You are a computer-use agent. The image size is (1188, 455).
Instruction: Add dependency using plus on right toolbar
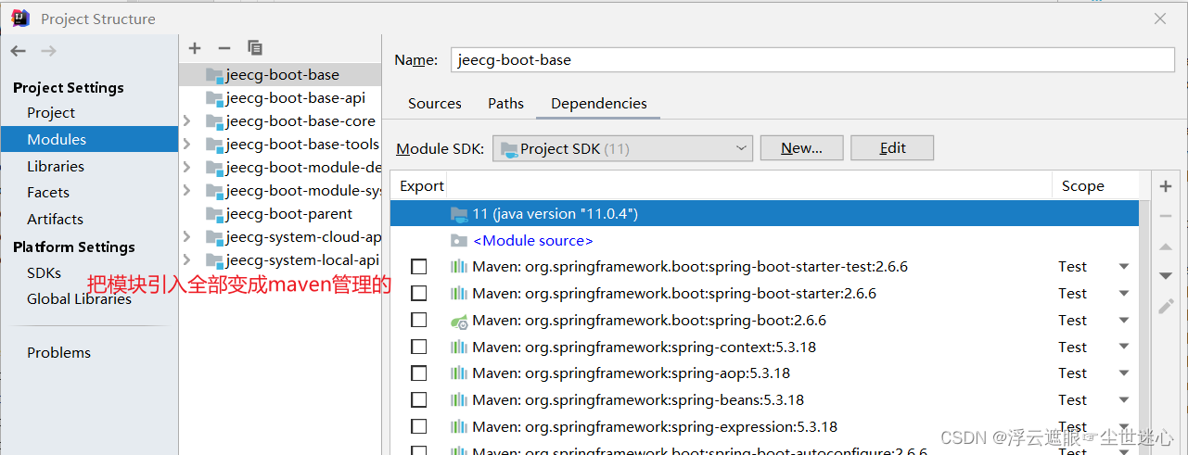1167,186
